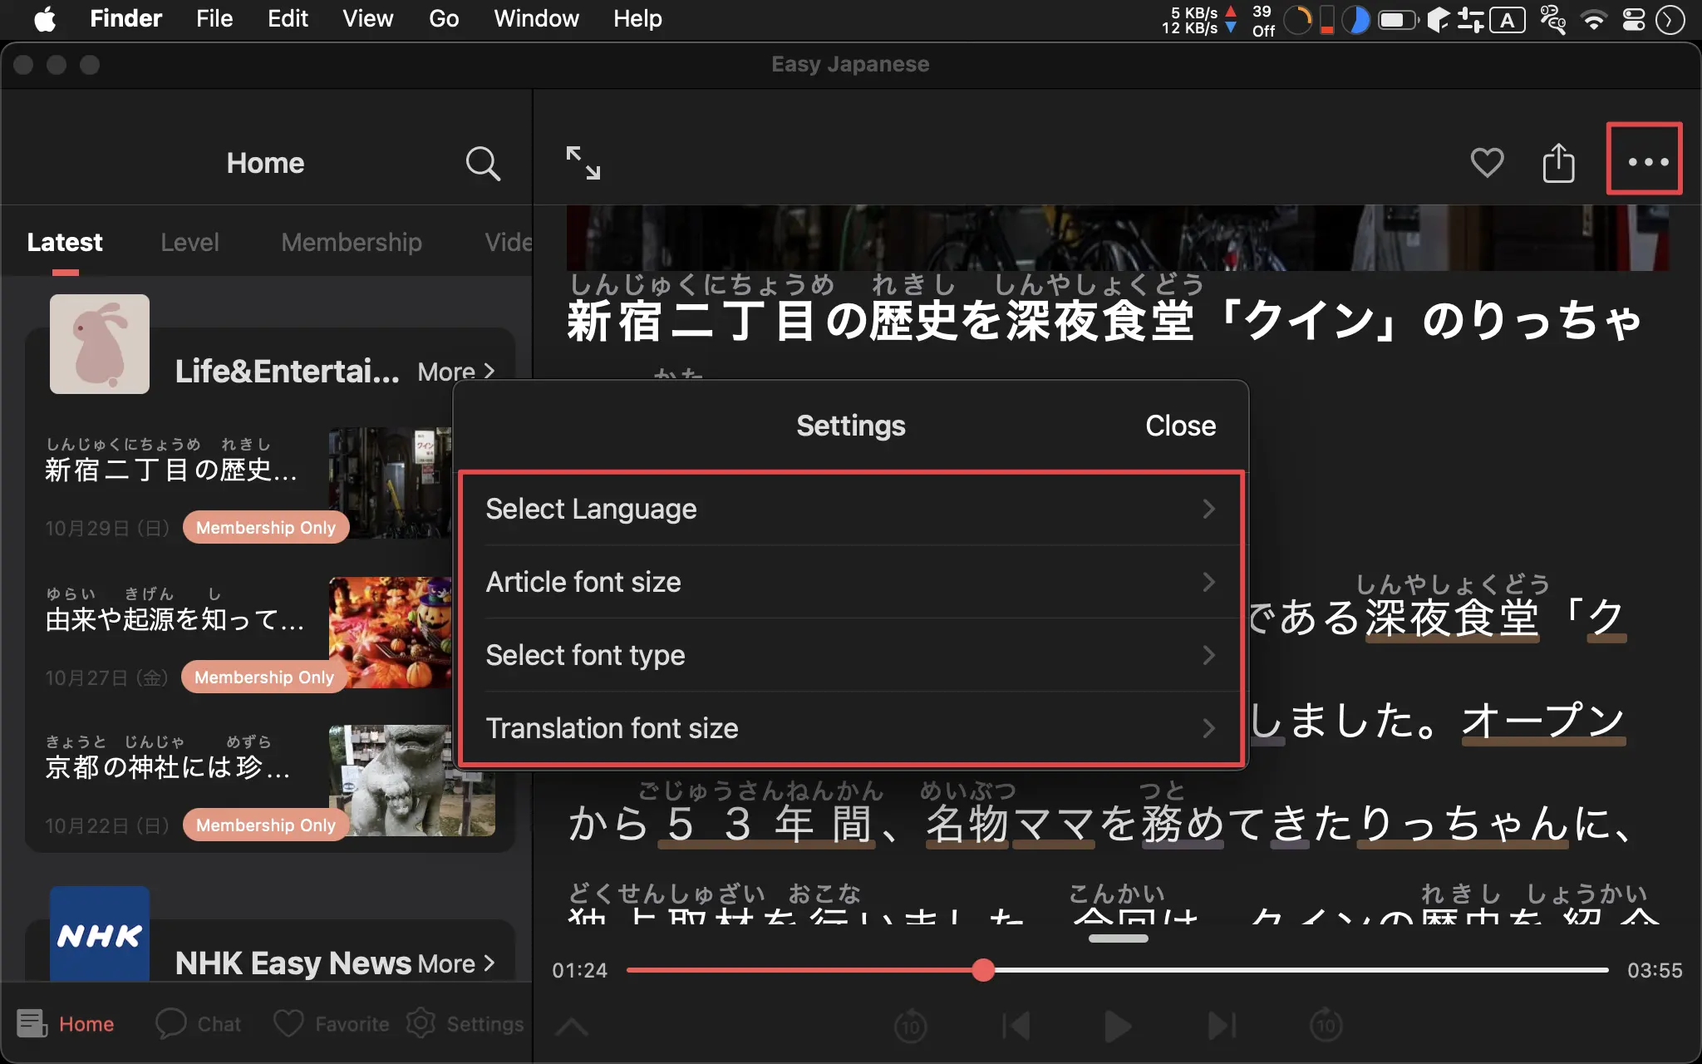Click the 03:55 total duration label
1702x1064 pixels.
pos(1655,970)
